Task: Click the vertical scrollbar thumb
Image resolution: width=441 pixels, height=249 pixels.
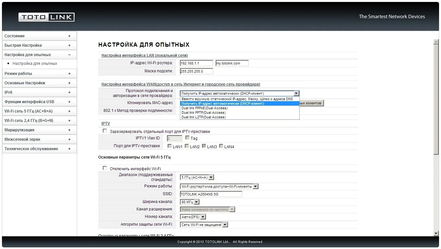Action: (x=436, y=99)
